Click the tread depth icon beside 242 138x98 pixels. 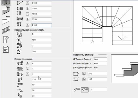[x=76, y=74]
